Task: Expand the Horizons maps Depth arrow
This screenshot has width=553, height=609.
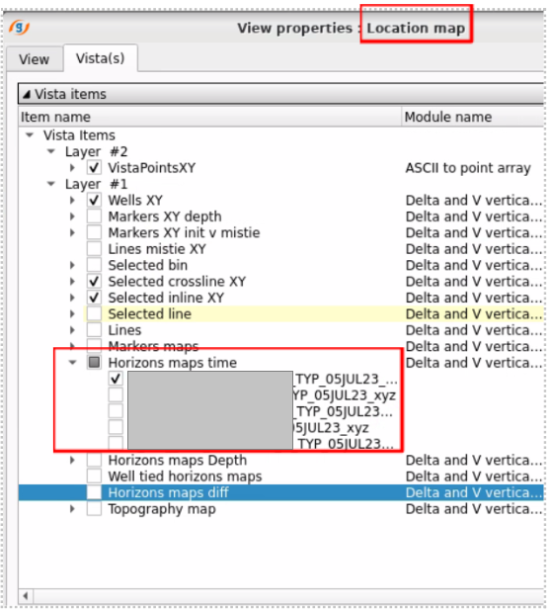Action: point(72,461)
